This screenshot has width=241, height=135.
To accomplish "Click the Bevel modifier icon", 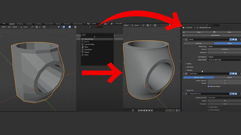I will (186, 39).
